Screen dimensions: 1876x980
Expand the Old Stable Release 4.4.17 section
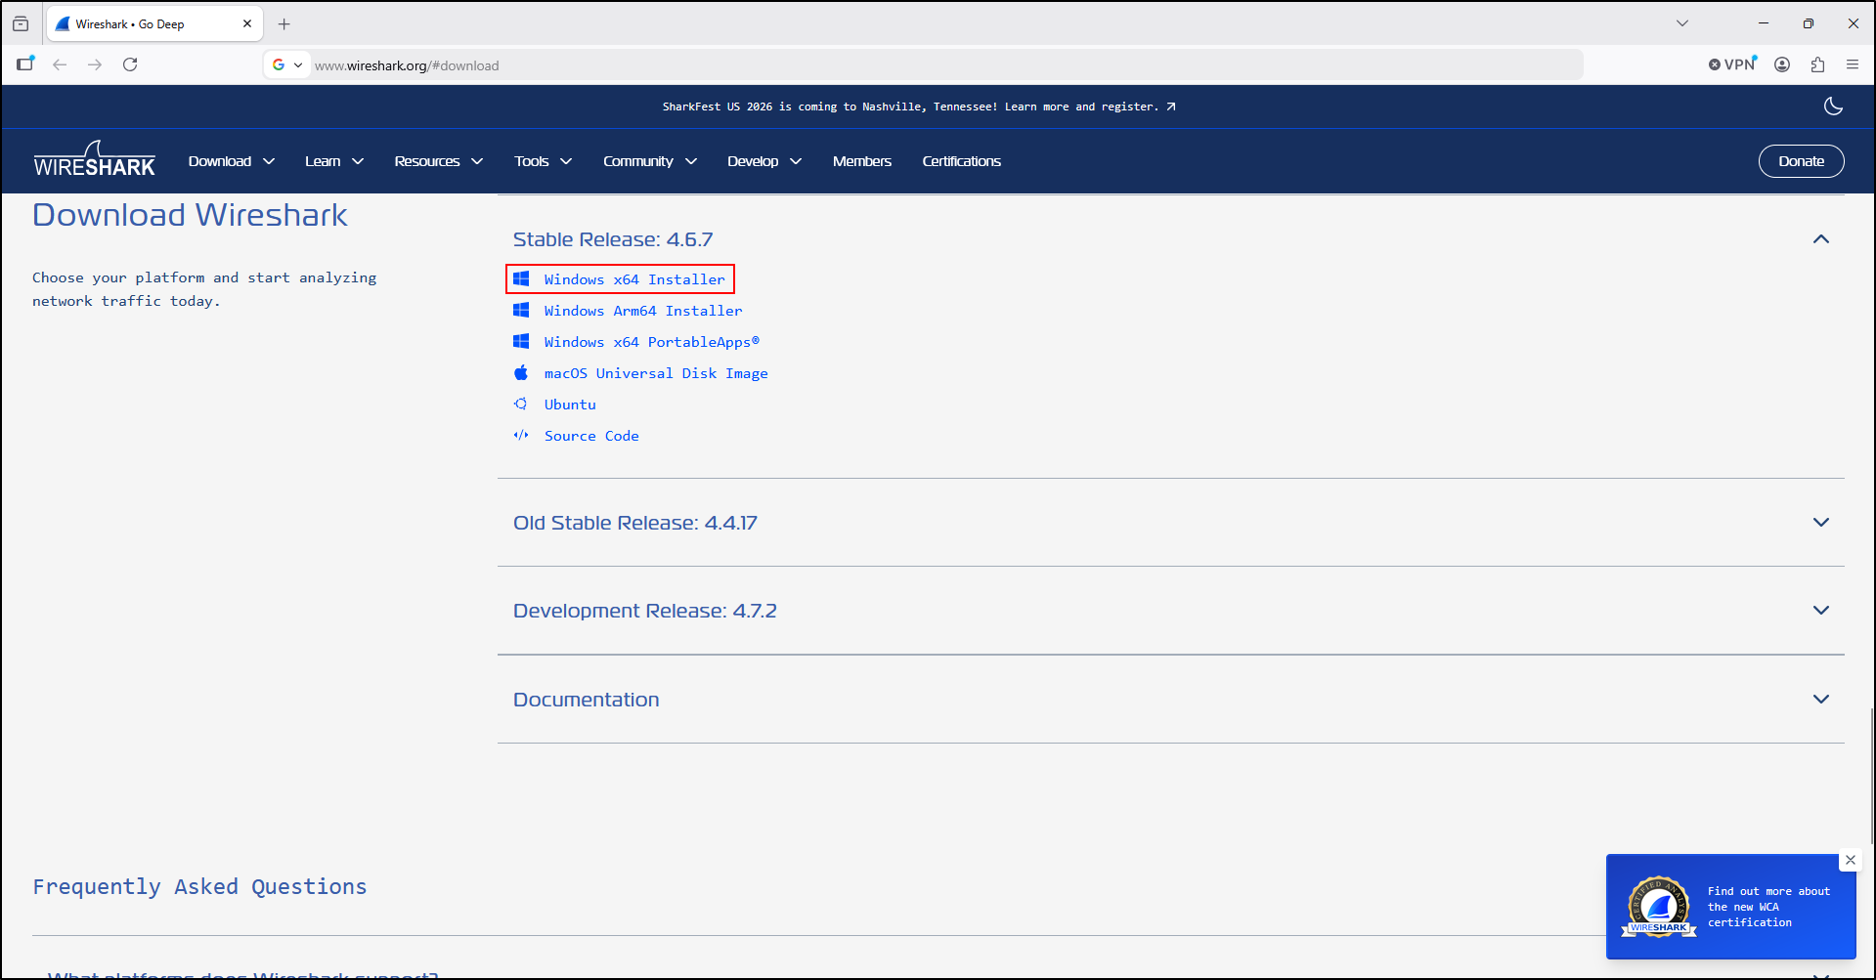tap(1171, 523)
